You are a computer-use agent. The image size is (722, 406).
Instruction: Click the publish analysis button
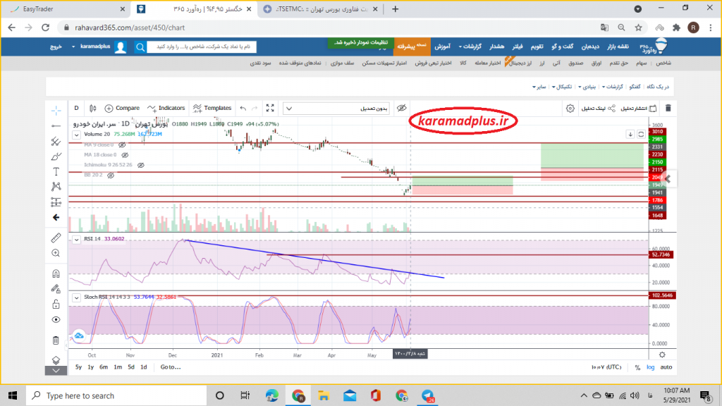(639, 108)
